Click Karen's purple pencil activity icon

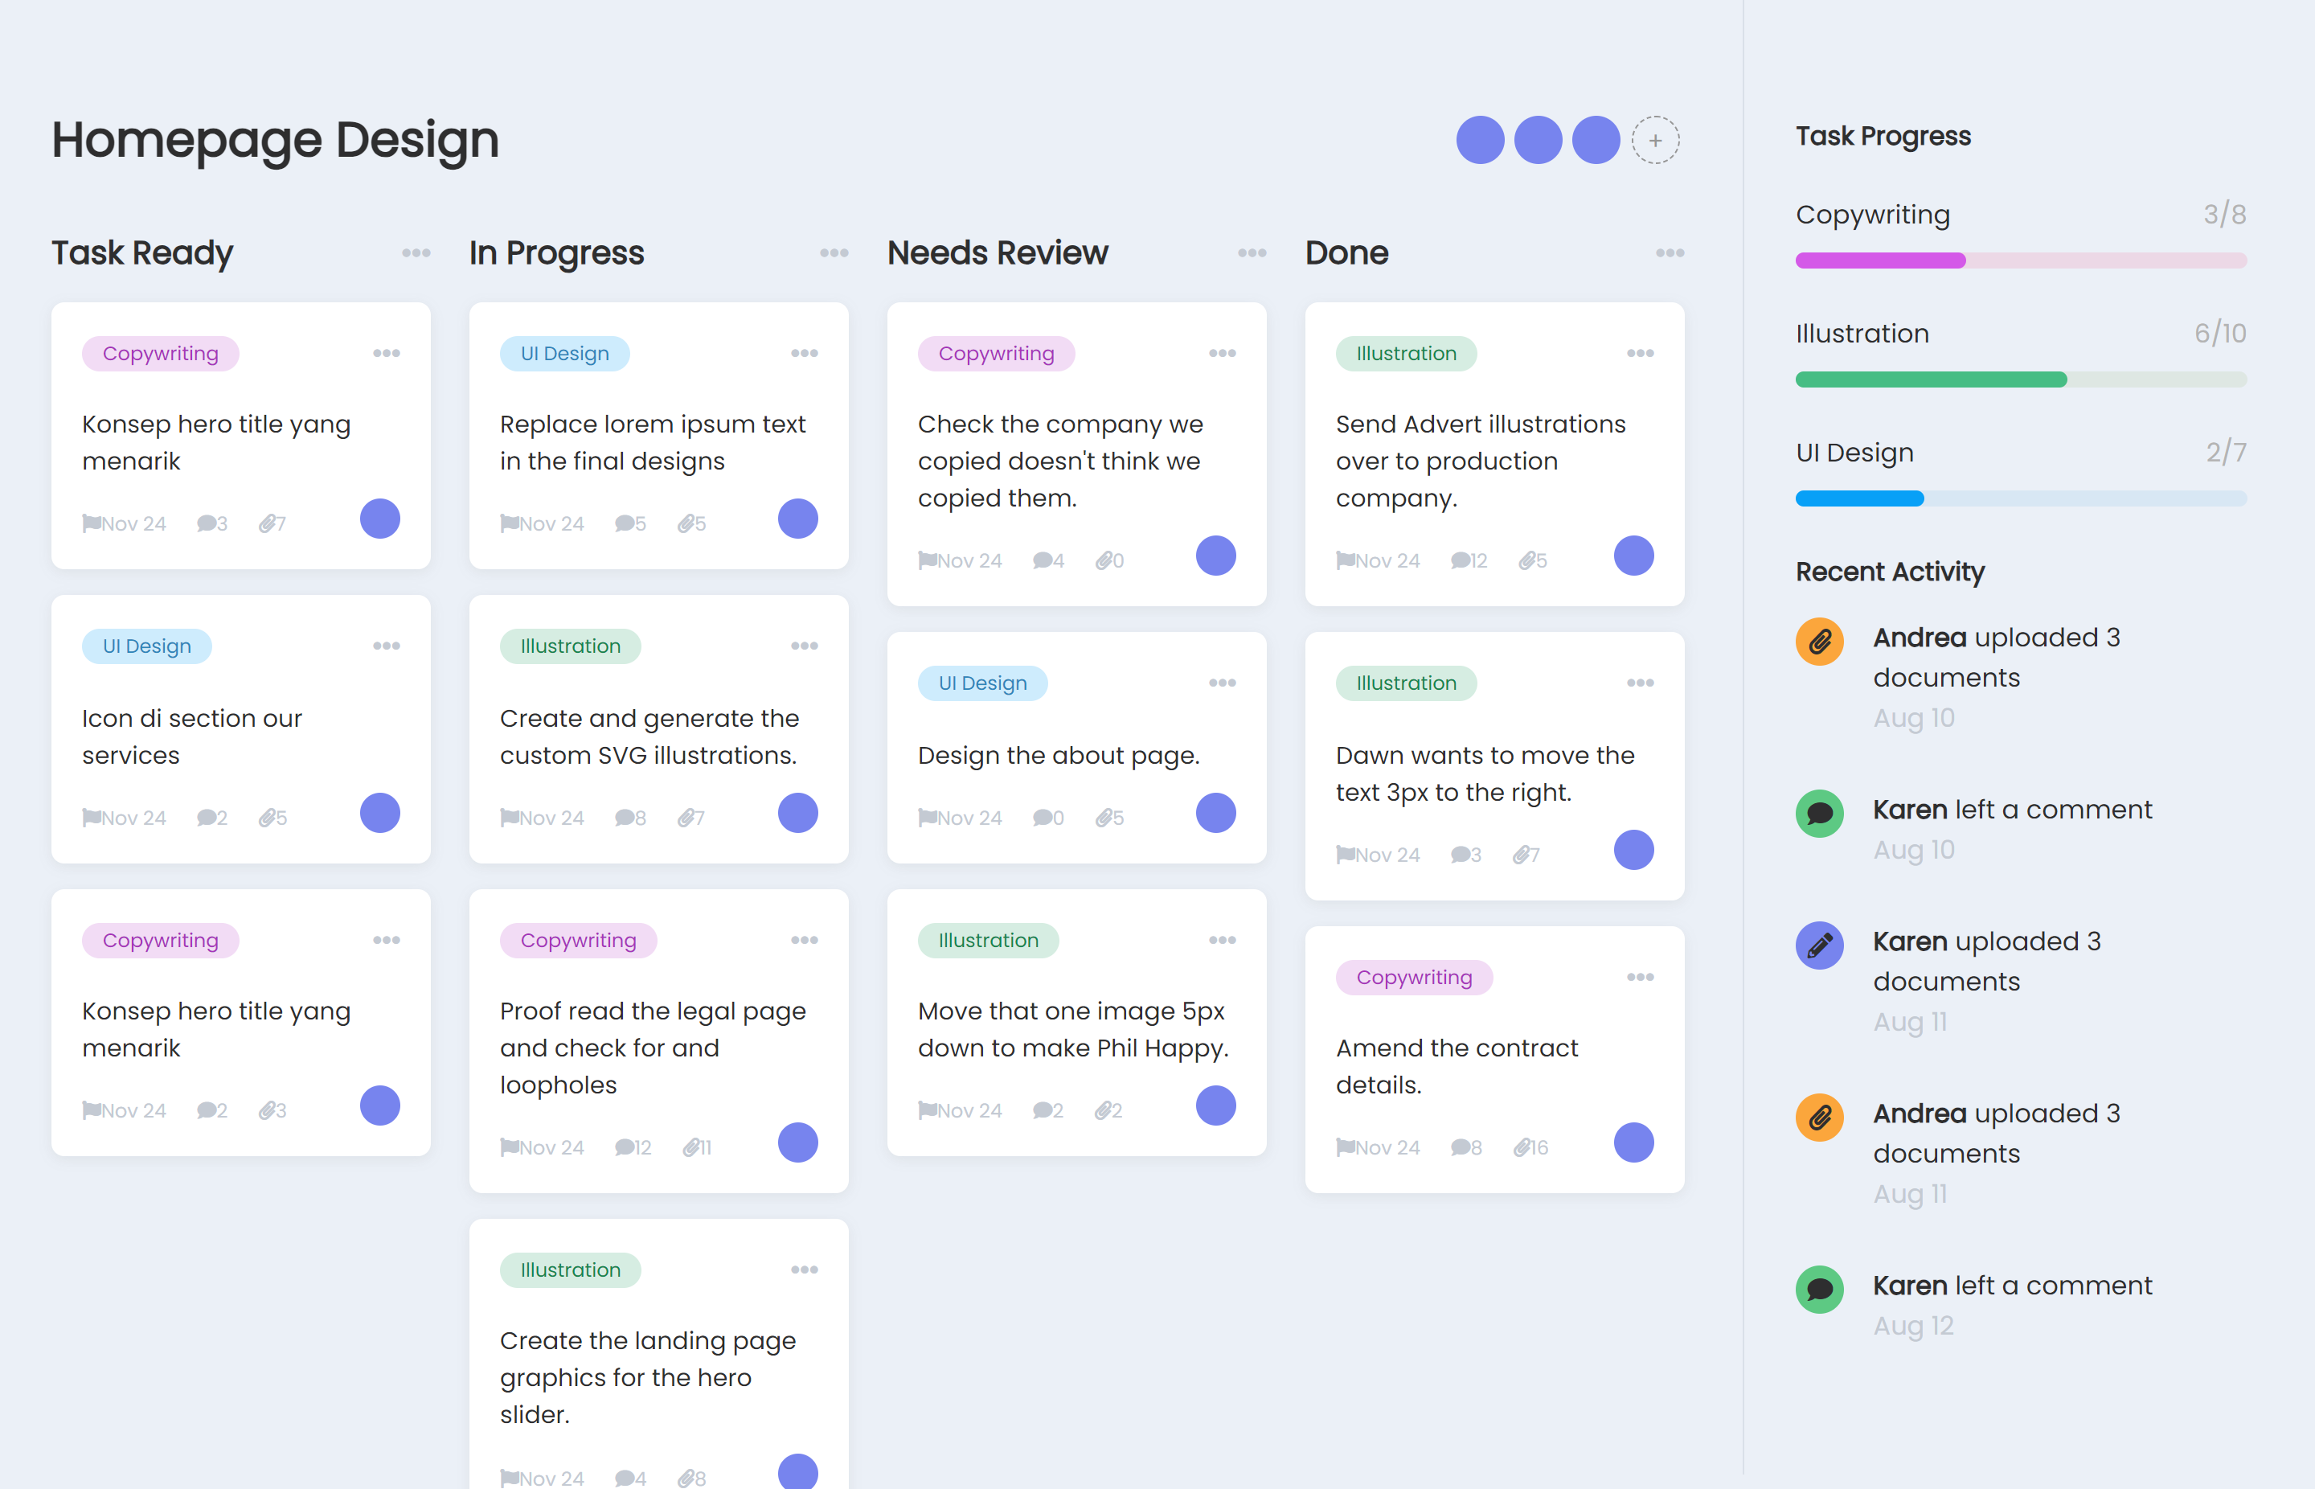click(1819, 945)
